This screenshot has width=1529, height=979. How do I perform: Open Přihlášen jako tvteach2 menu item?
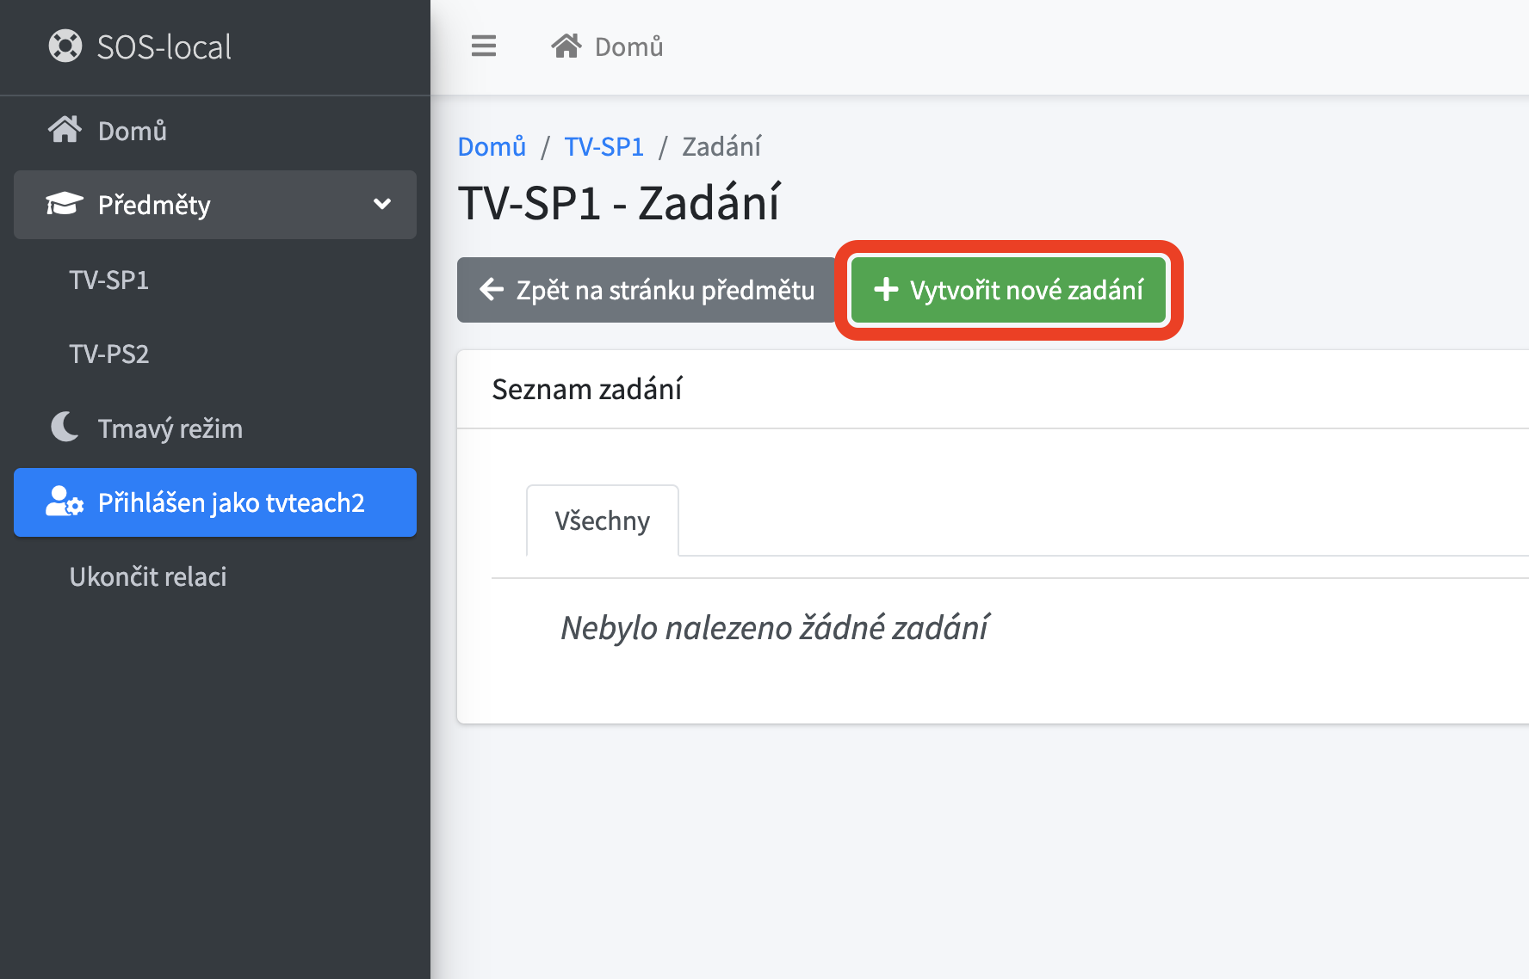(x=231, y=502)
